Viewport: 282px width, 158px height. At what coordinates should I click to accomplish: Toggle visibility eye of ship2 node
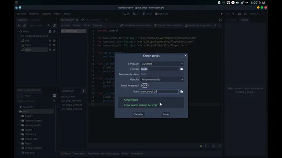coord(54,45)
